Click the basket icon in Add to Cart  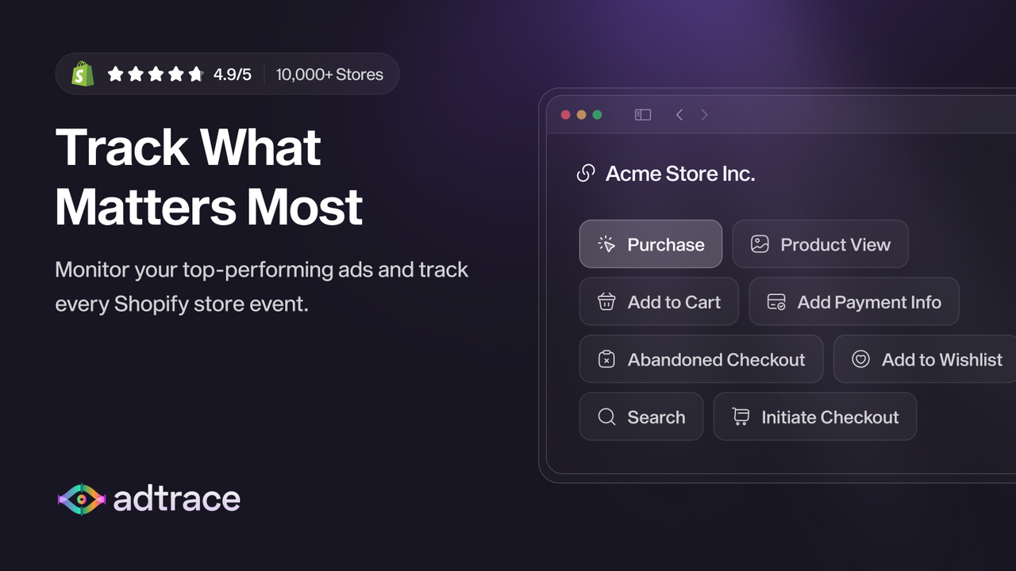coord(606,302)
